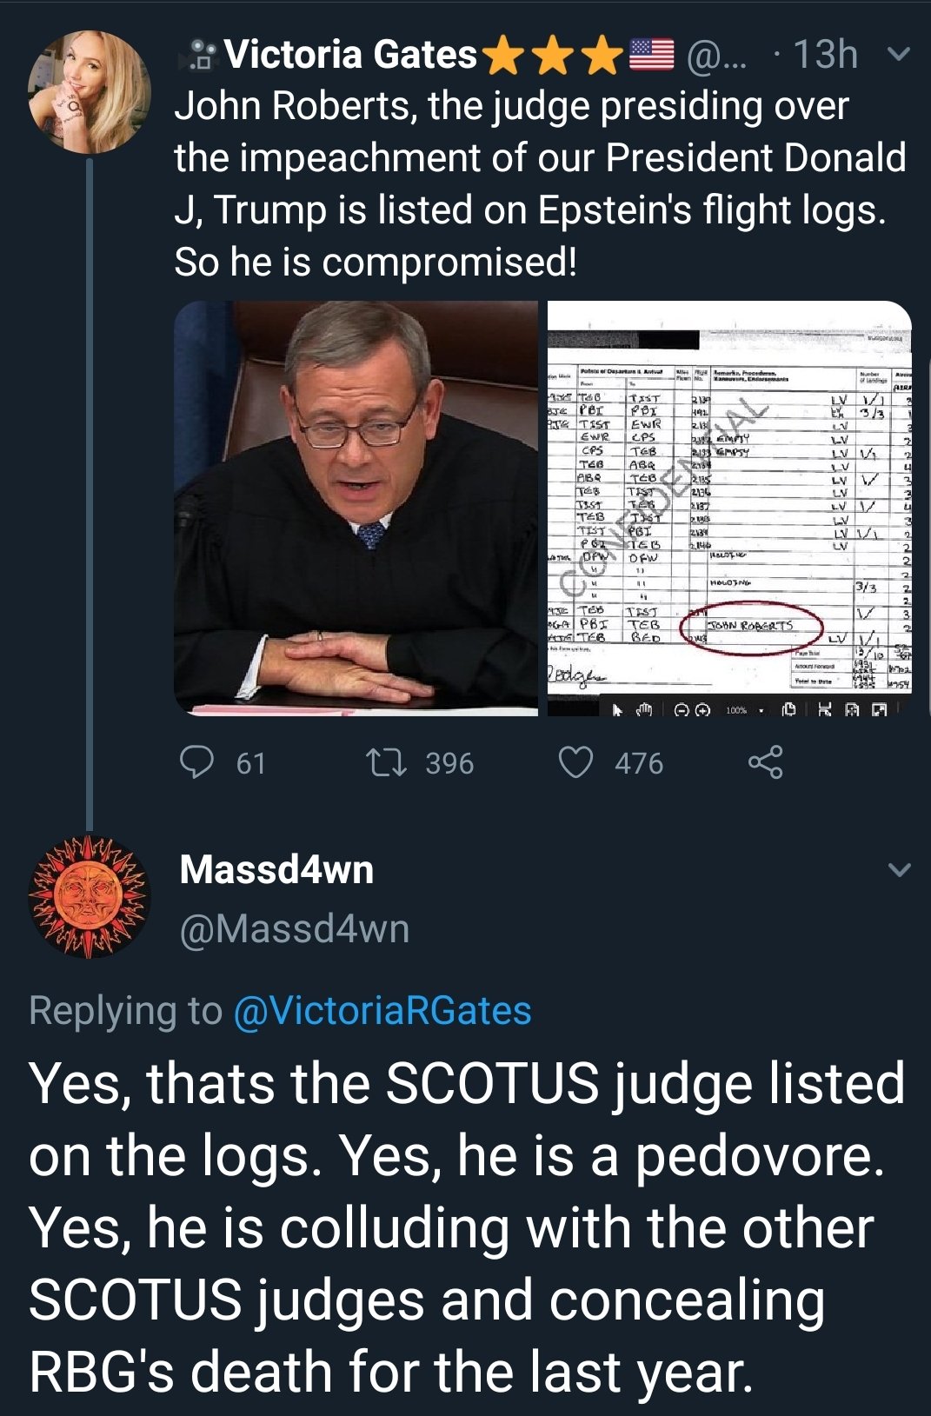The width and height of the screenshot is (931, 1416).
Task: Like the tweet with 476 likes
Action: tap(575, 762)
